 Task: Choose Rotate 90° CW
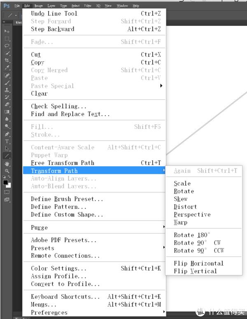pyautogui.click(x=204, y=243)
